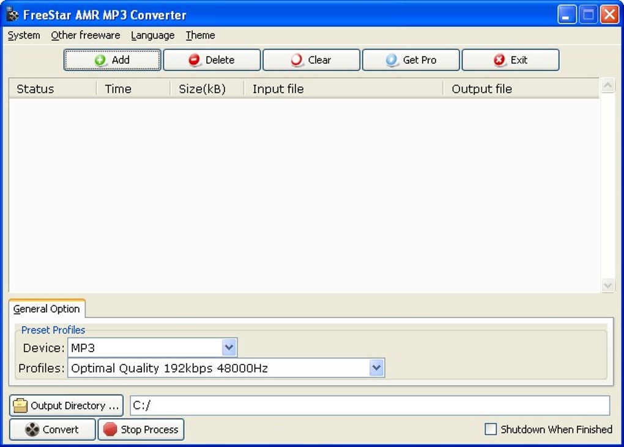The width and height of the screenshot is (624, 447).
Task: Click the output path field showing C:/
Action: (370, 405)
